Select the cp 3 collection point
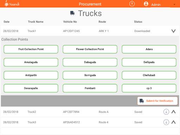This screenshot has height=135, width=180. (149, 88)
